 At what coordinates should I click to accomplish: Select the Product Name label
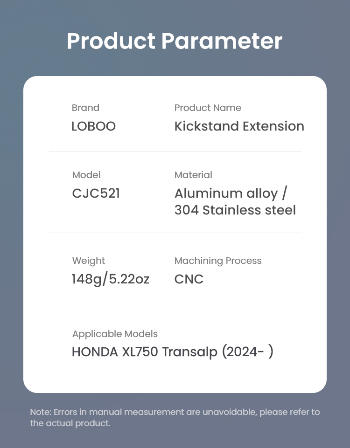click(x=208, y=108)
